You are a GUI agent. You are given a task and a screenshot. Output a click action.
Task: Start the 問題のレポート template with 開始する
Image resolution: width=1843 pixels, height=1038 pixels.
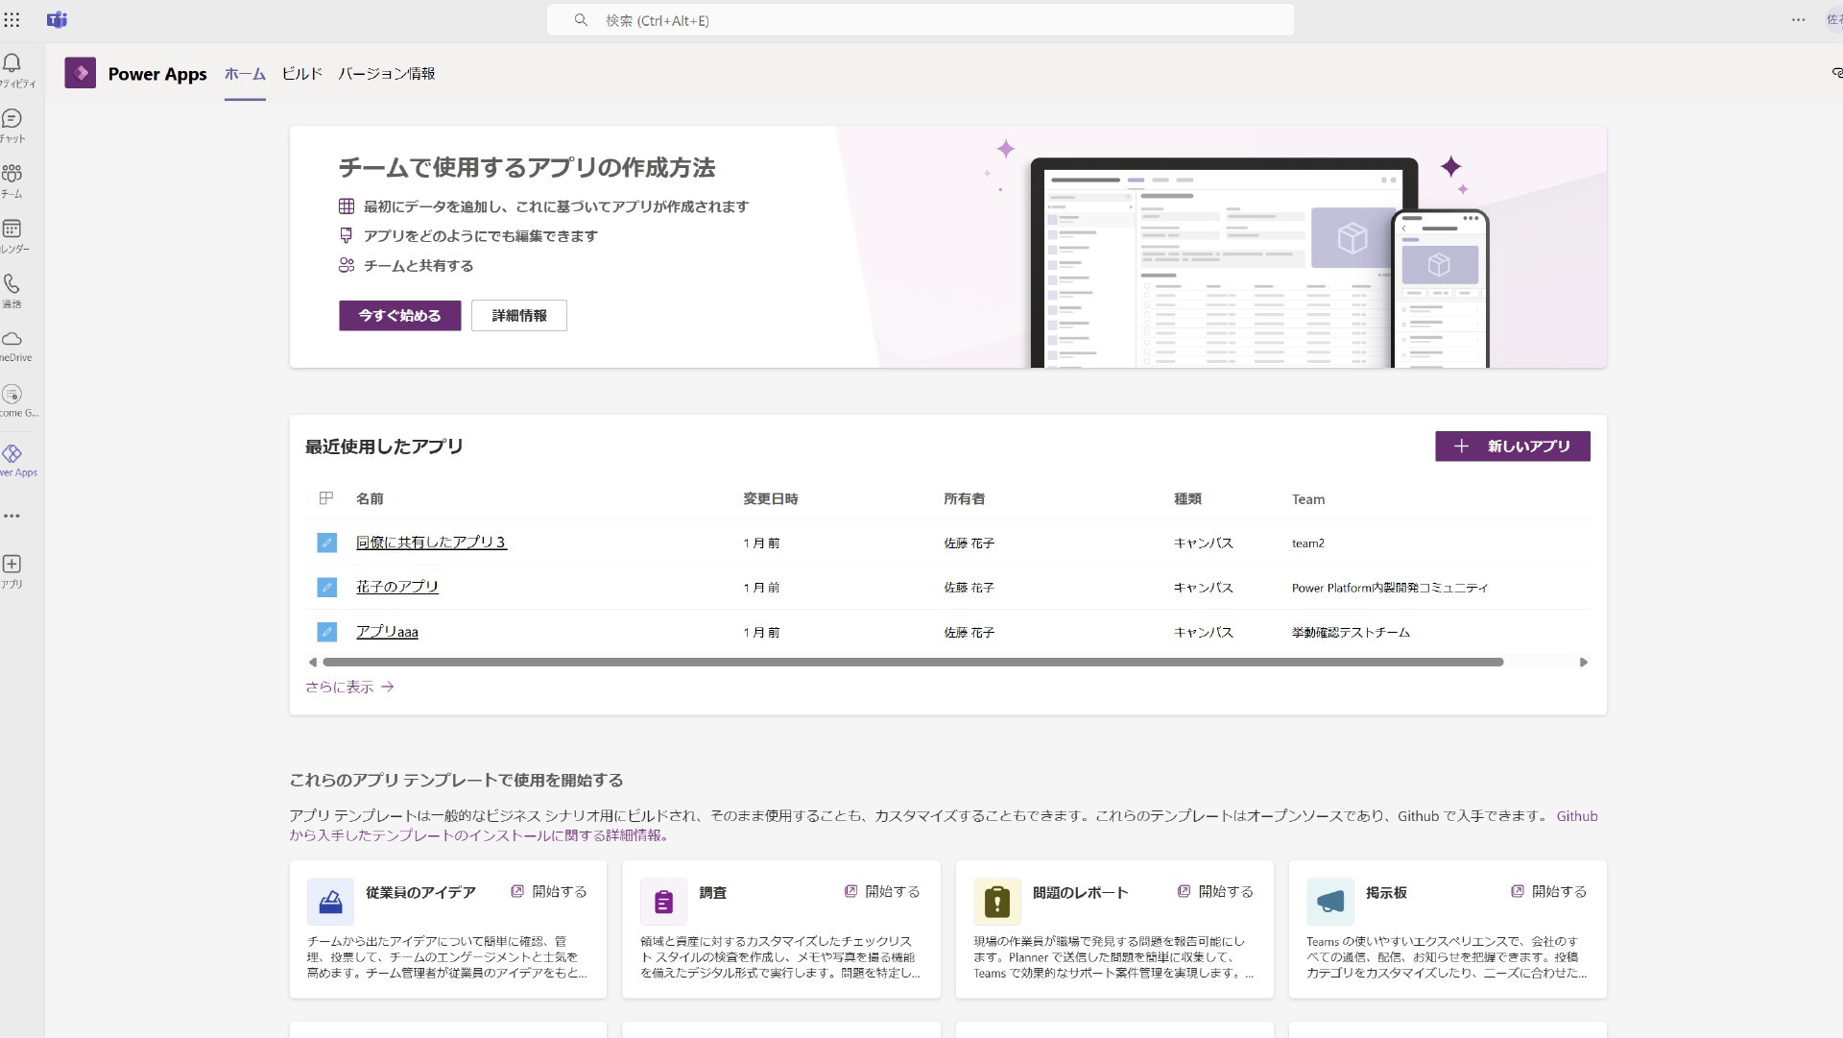[1214, 891]
